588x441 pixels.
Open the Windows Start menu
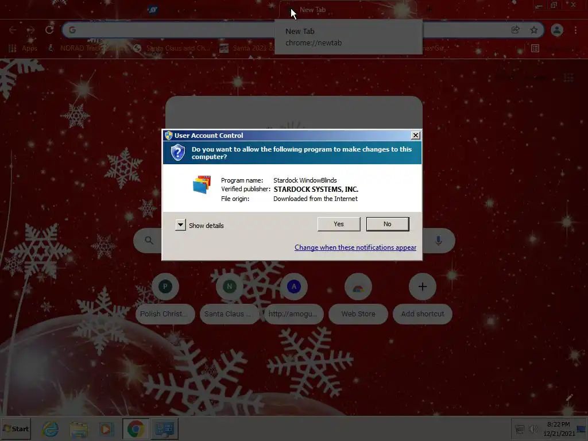click(x=16, y=428)
